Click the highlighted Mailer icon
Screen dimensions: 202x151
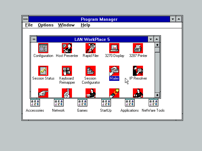[x=114, y=71]
